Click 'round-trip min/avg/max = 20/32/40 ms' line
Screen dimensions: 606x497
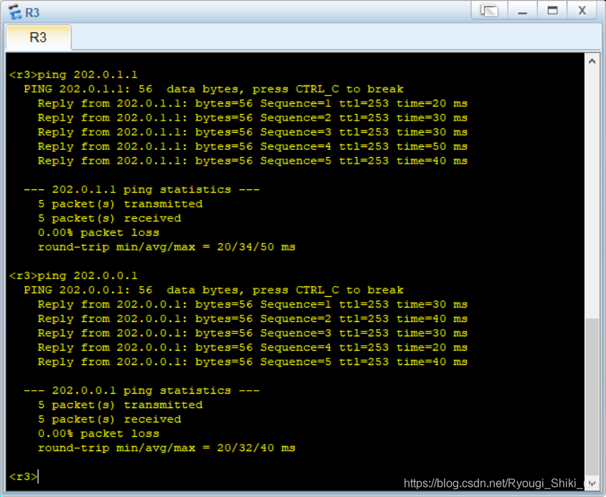coord(166,448)
